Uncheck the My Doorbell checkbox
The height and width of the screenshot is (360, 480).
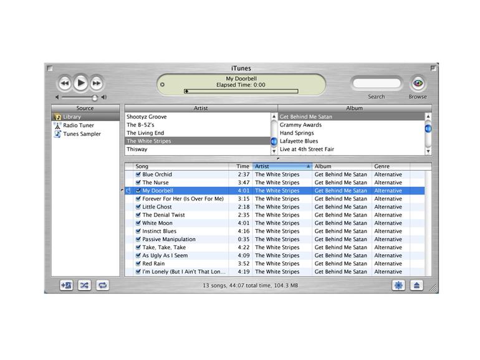138,191
